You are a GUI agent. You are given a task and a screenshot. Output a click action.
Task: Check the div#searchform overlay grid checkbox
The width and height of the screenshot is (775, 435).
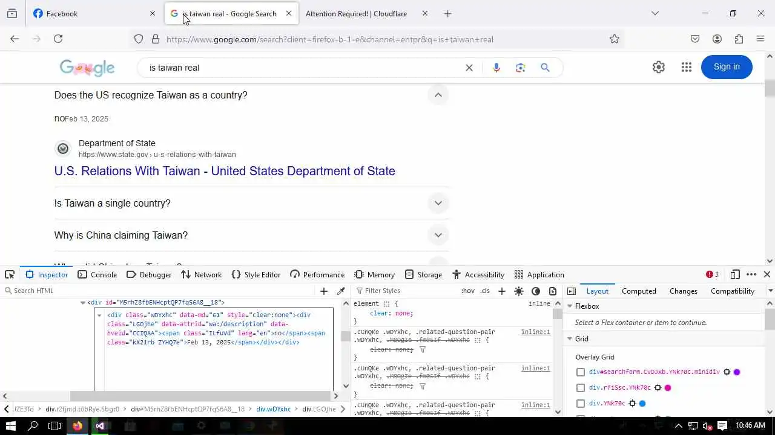[581, 372]
